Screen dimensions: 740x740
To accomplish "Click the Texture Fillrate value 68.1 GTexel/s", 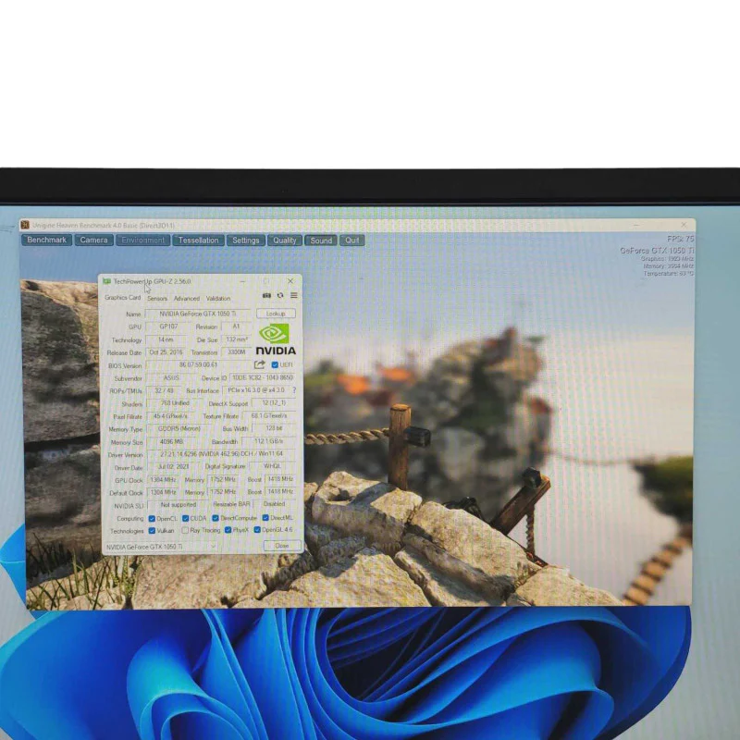I will [269, 415].
